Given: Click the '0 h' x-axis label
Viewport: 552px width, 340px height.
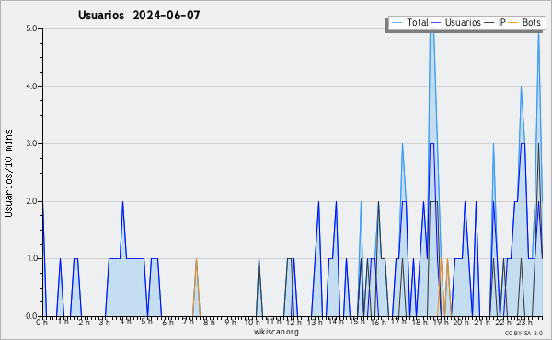Looking at the screenshot, I should click(41, 322).
